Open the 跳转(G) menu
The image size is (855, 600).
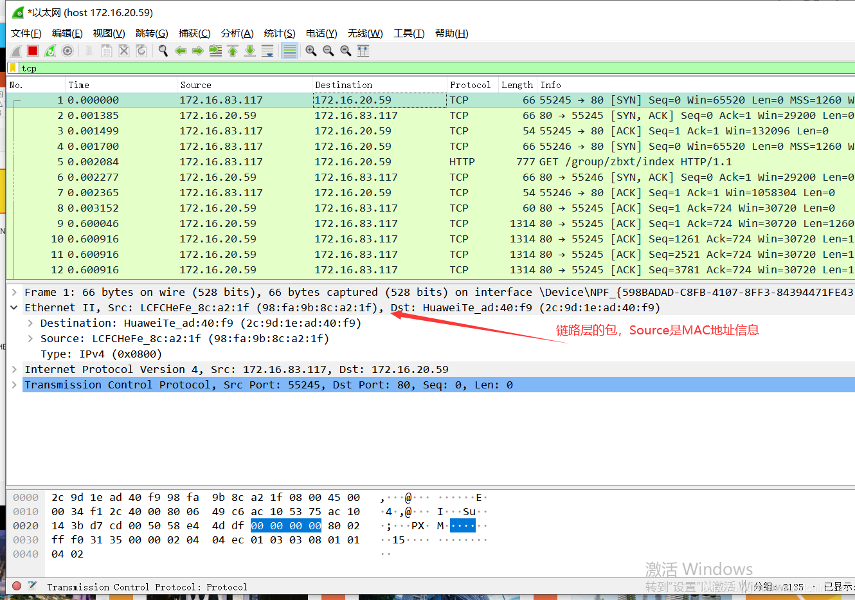(152, 33)
